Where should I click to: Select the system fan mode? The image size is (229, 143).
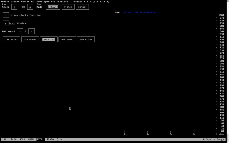tap(68, 7)
